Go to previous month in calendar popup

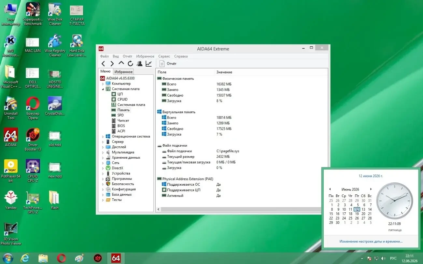(330, 189)
